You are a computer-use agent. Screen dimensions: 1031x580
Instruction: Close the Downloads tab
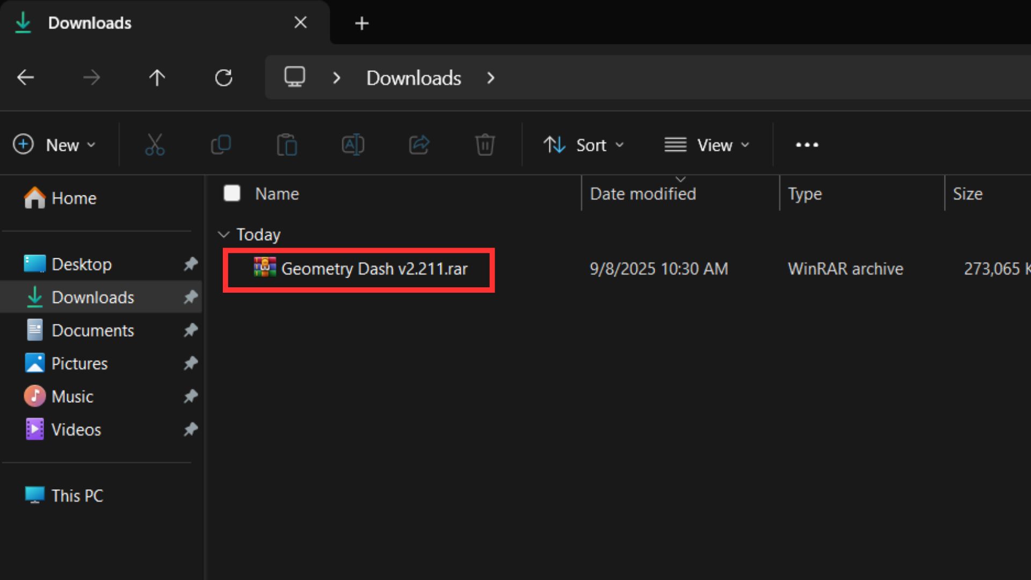tap(301, 22)
